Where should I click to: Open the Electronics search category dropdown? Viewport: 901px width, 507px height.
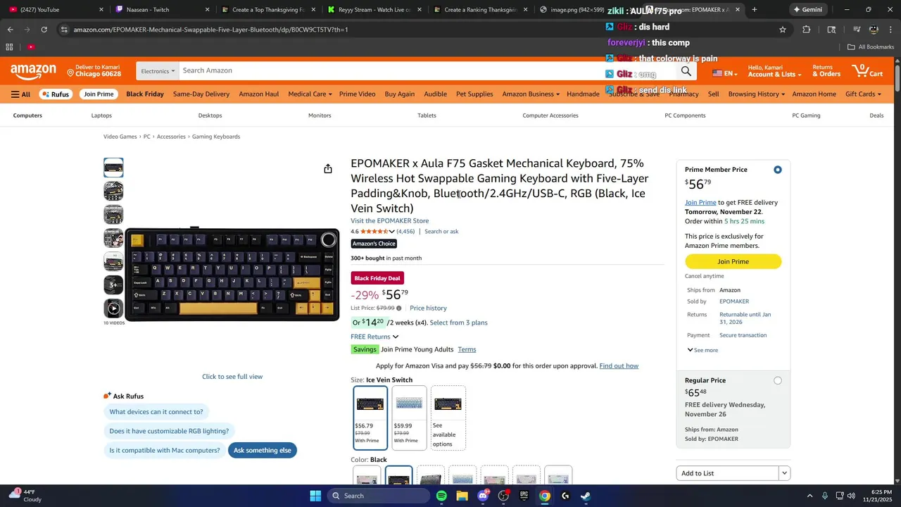(157, 71)
